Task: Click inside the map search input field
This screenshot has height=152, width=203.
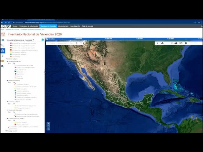Action: (61, 43)
